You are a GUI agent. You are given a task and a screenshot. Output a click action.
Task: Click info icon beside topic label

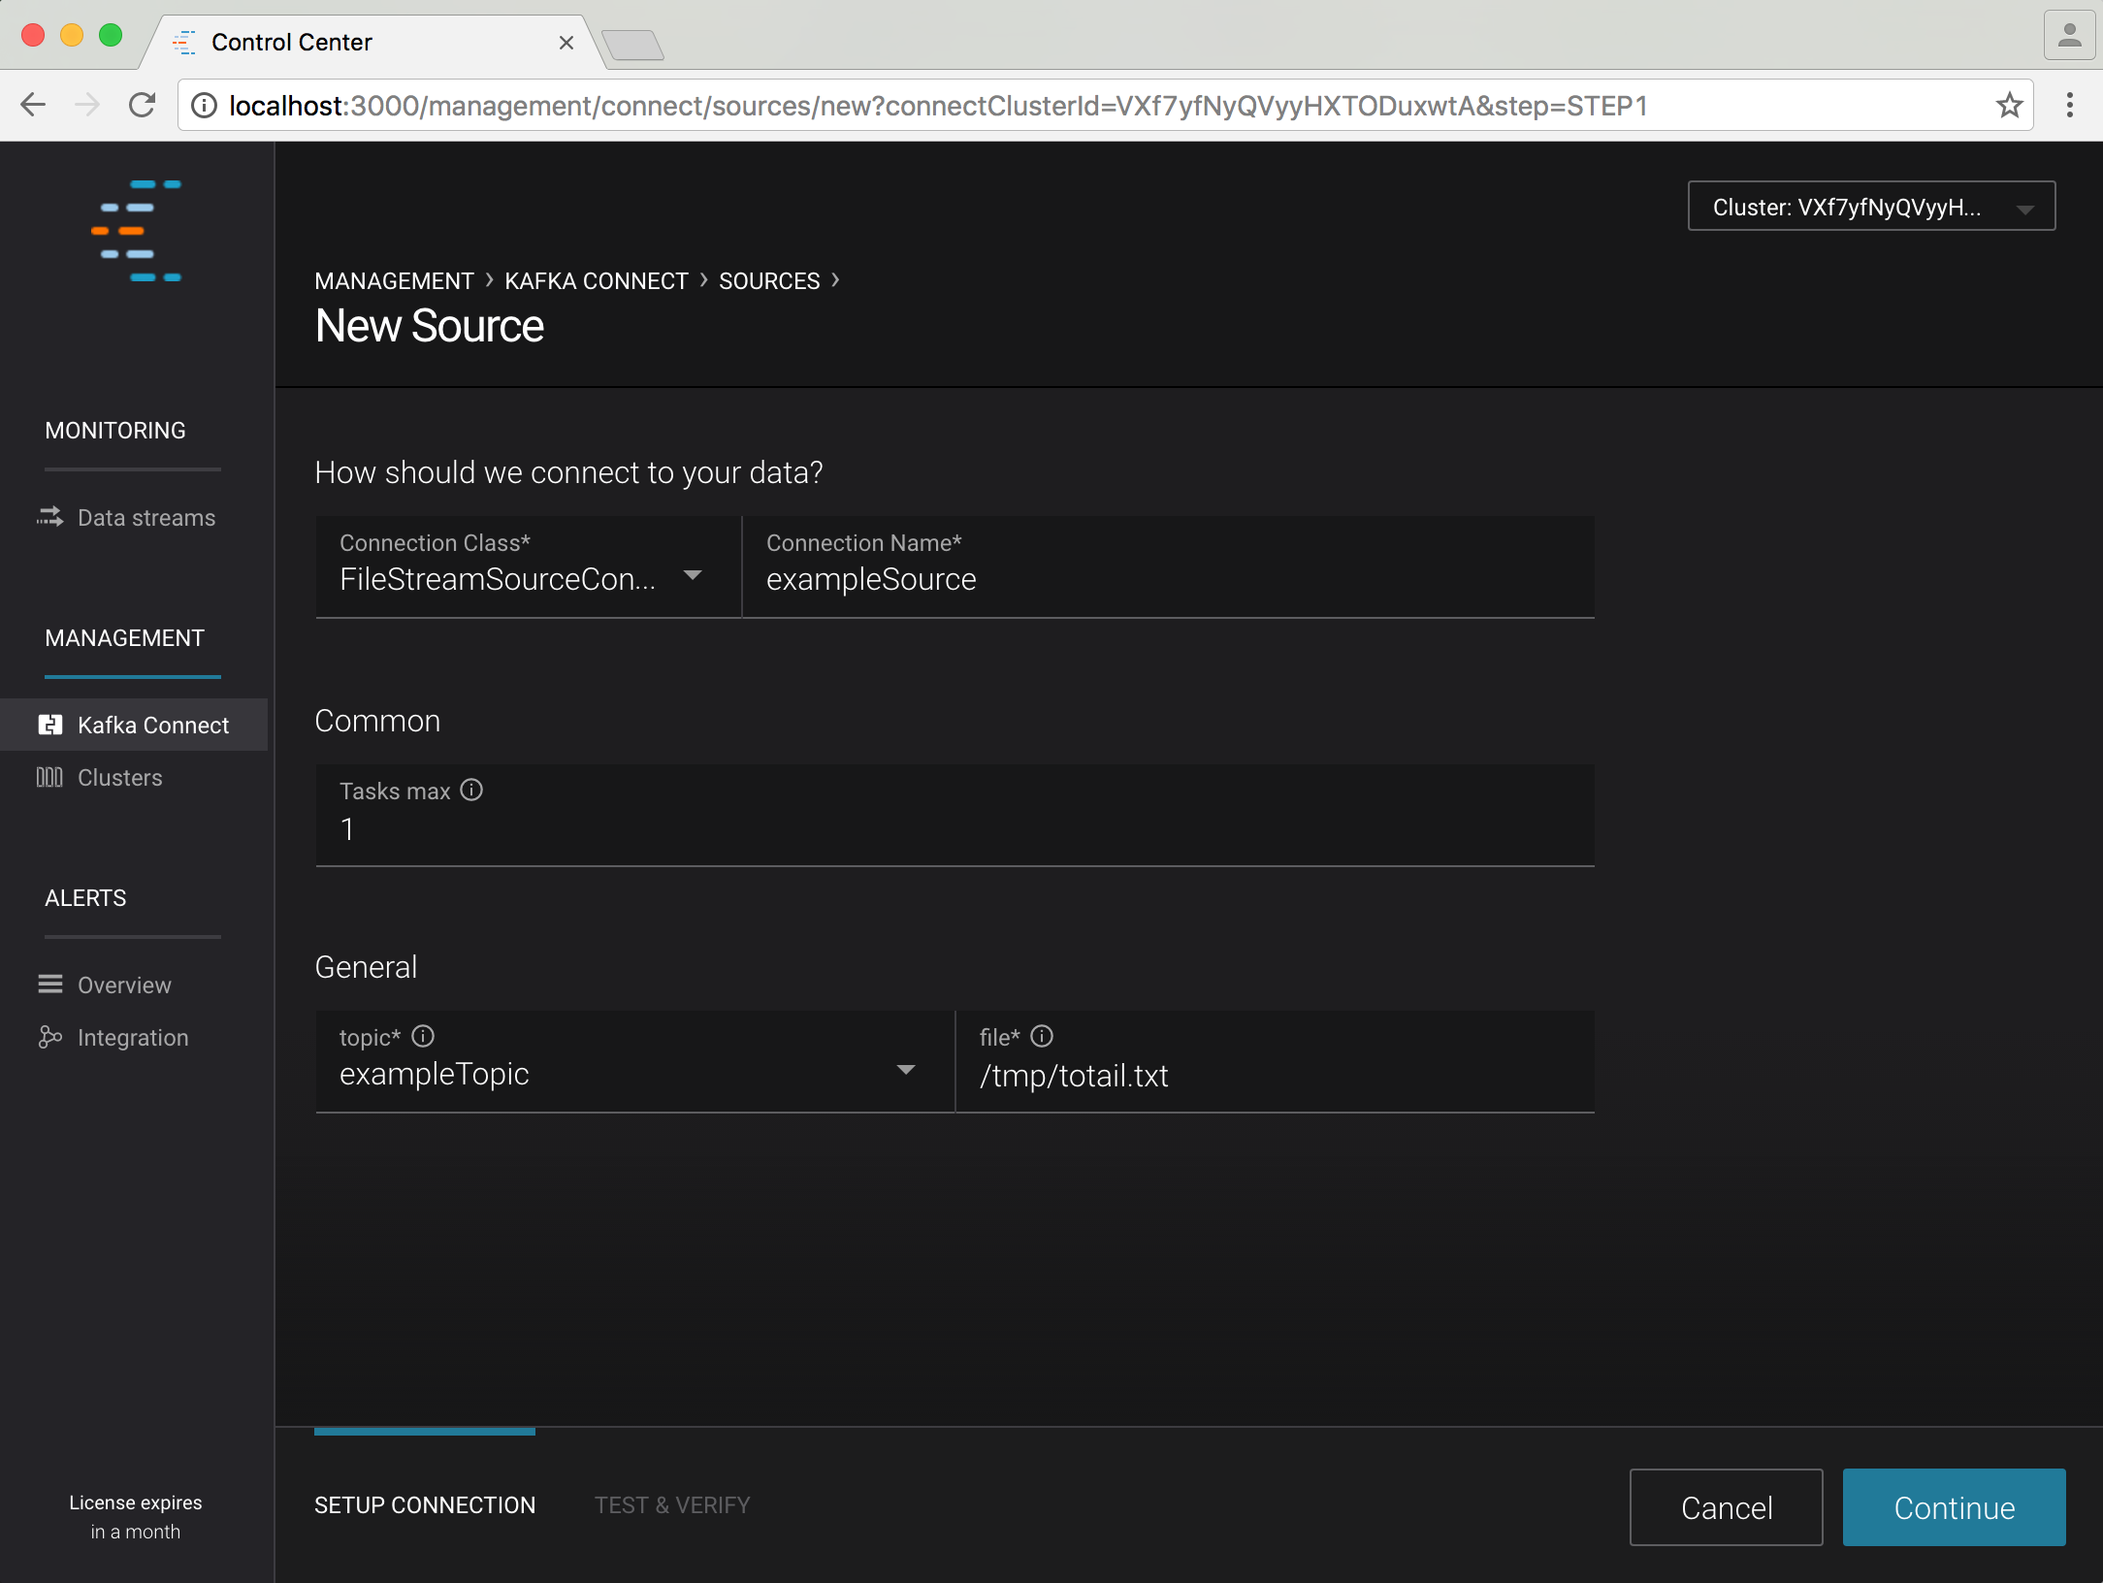pyautogui.click(x=423, y=1037)
